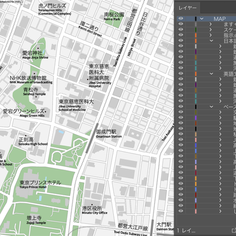236x236 pixels.
Task: Hide the 日本語 layer group
Action: pyautogui.click(x=181, y=41)
